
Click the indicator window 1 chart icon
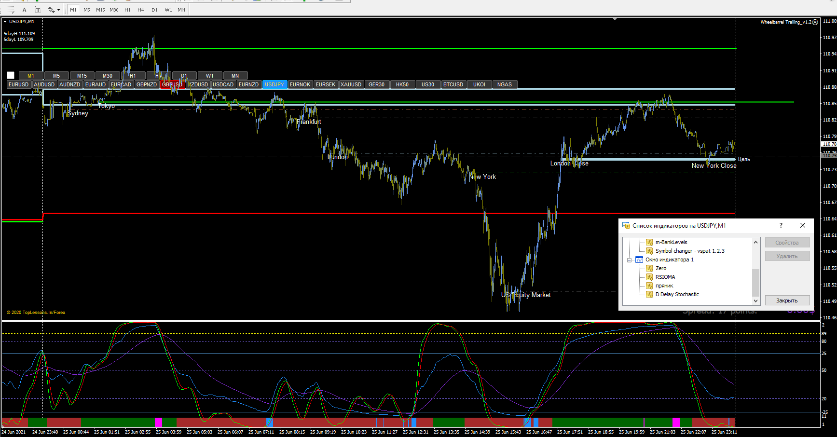point(639,259)
